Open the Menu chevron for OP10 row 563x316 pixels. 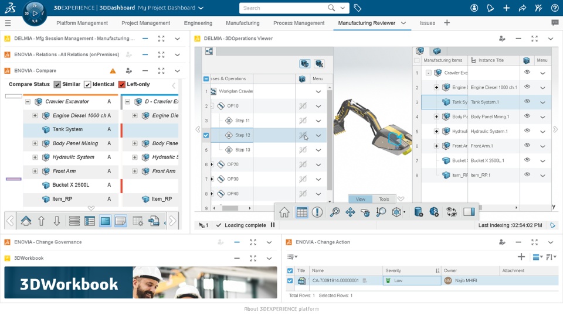click(318, 106)
